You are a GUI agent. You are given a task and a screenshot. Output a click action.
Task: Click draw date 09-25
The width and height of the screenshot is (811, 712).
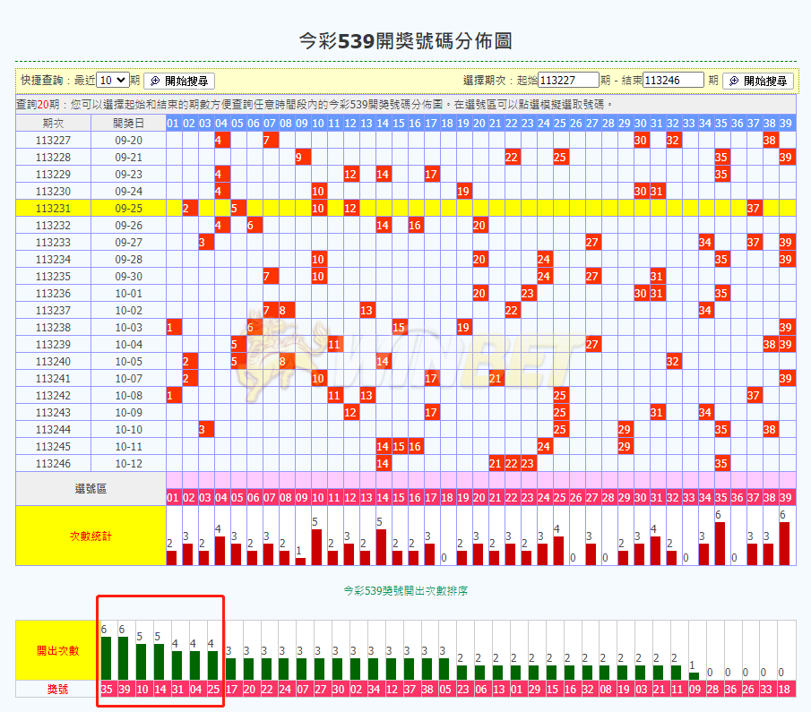point(128,209)
